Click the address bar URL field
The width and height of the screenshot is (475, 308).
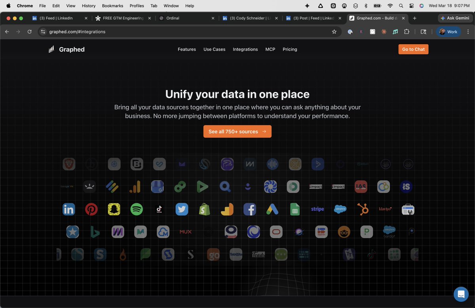(189, 32)
